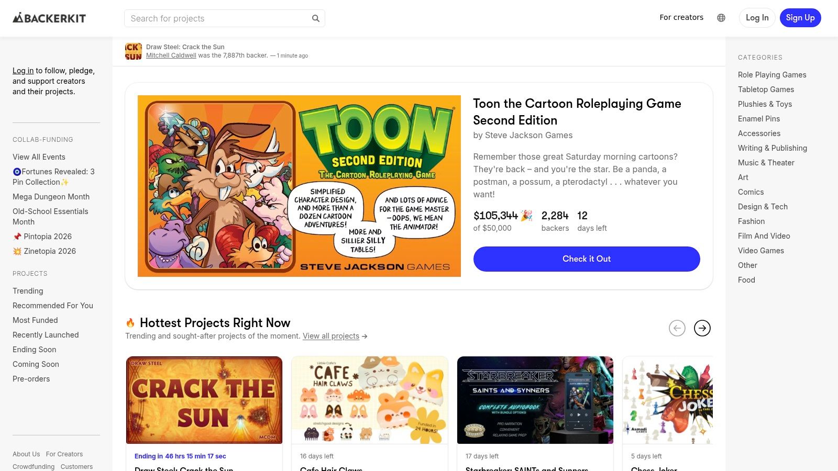
Task: Click the Draw Steel backer notification icon
Action: (x=134, y=51)
